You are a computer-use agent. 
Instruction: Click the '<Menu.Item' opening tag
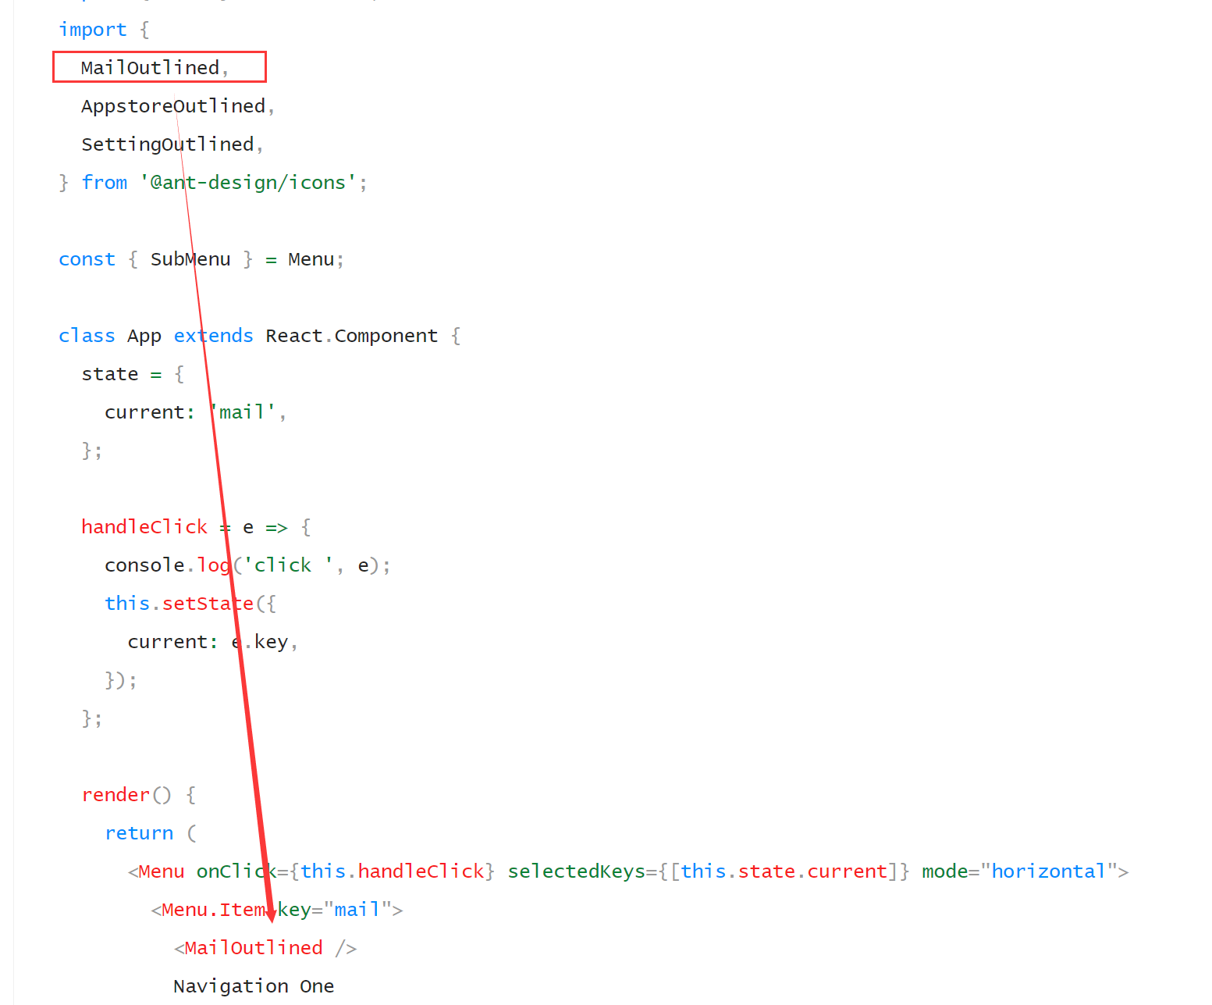[x=208, y=910]
